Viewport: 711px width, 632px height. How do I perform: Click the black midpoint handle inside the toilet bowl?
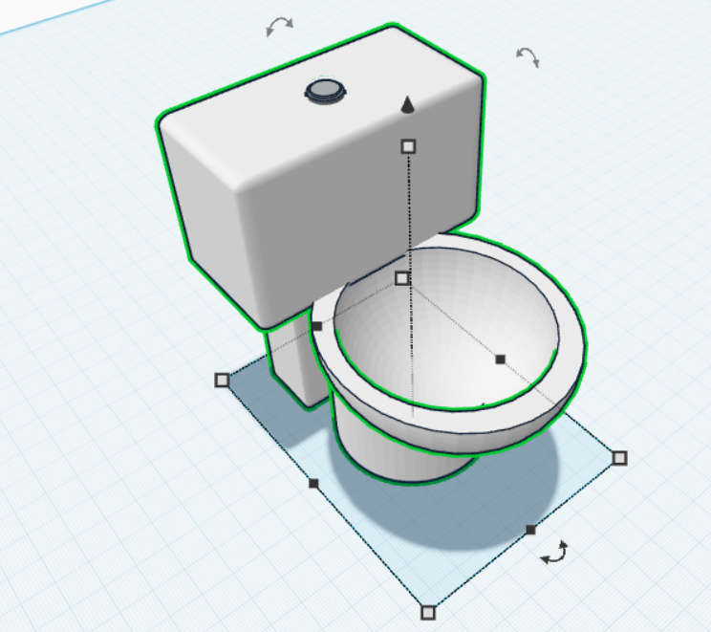click(500, 360)
